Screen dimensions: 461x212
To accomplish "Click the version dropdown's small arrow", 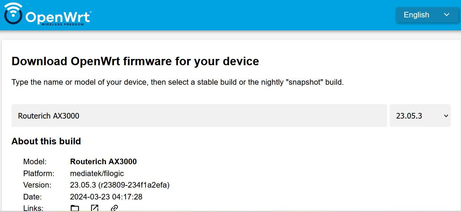I will point(446,116).
